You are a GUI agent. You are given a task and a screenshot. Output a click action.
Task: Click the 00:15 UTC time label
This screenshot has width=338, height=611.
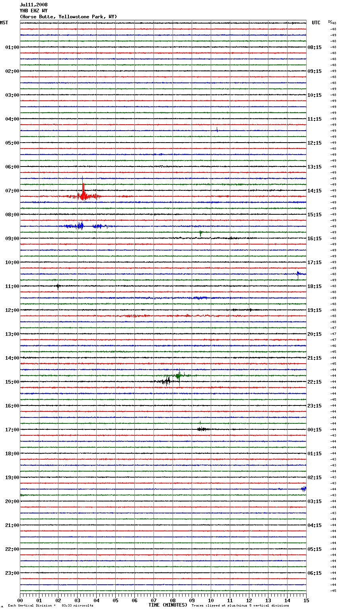point(315,430)
